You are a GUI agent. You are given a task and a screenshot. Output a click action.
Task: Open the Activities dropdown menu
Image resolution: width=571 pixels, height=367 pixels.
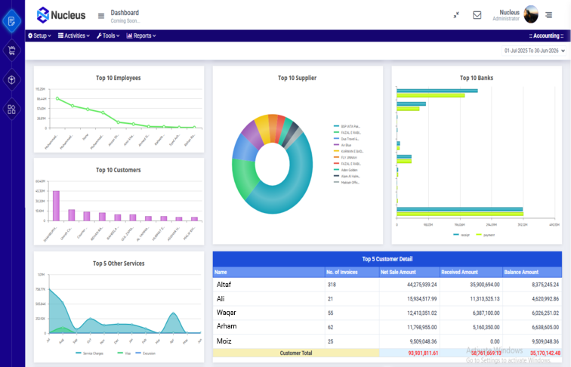(74, 35)
